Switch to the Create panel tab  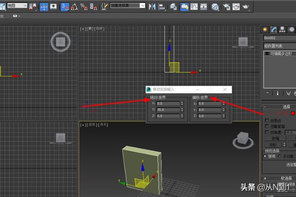tap(265, 30)
